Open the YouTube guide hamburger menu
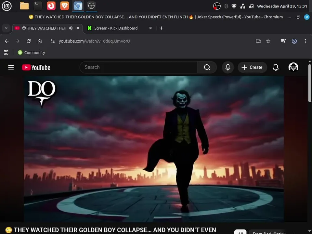The image size is (312, 234). [11, 67]
